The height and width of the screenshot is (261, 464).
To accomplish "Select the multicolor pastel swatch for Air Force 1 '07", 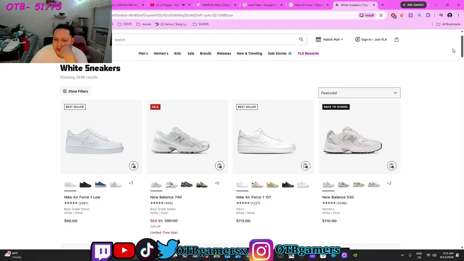I will (273, 185).
